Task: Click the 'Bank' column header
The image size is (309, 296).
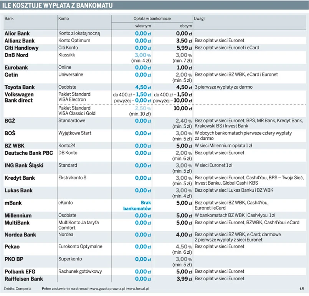Action: pos(9,18)
